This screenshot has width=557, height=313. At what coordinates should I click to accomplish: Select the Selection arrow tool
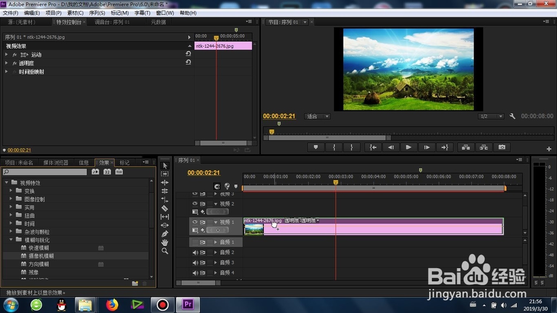tap(164, 165)
